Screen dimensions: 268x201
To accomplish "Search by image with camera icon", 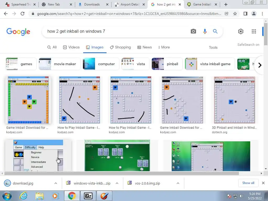I will [x=193, y=31].
